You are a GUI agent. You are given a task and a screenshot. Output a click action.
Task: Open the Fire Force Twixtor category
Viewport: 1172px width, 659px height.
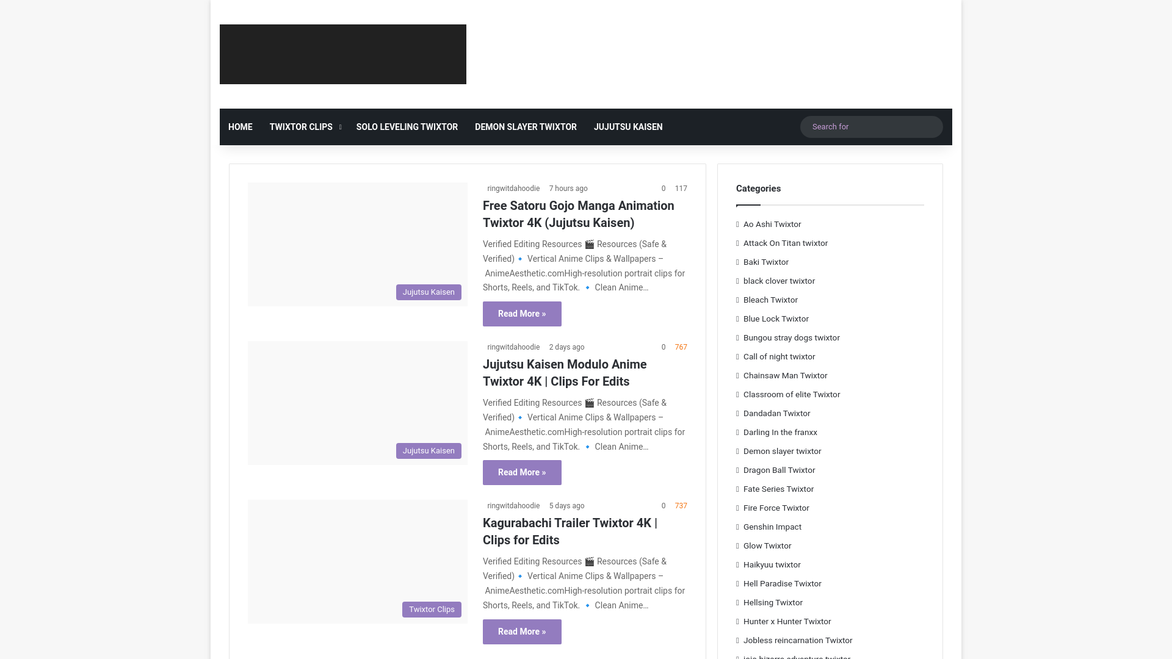pyautogui.click(x=776, y=508)
